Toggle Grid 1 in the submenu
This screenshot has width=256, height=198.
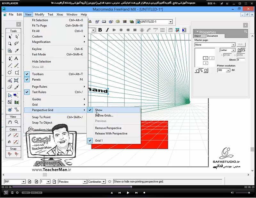click(114, 141)
